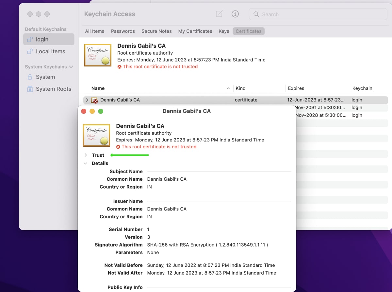Switch to the My Certificates tab
The image size is (392, 292).
pos(195,31)
